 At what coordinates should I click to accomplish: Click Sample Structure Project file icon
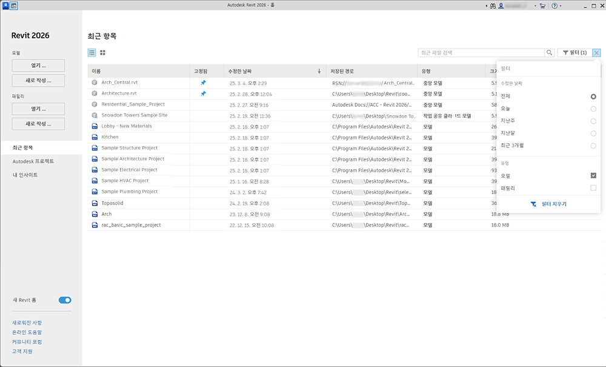(95, 148)
